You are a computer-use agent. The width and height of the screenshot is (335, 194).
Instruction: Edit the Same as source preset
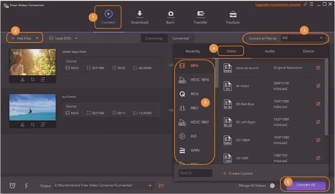pyautogui.click(x=318, y=68)
